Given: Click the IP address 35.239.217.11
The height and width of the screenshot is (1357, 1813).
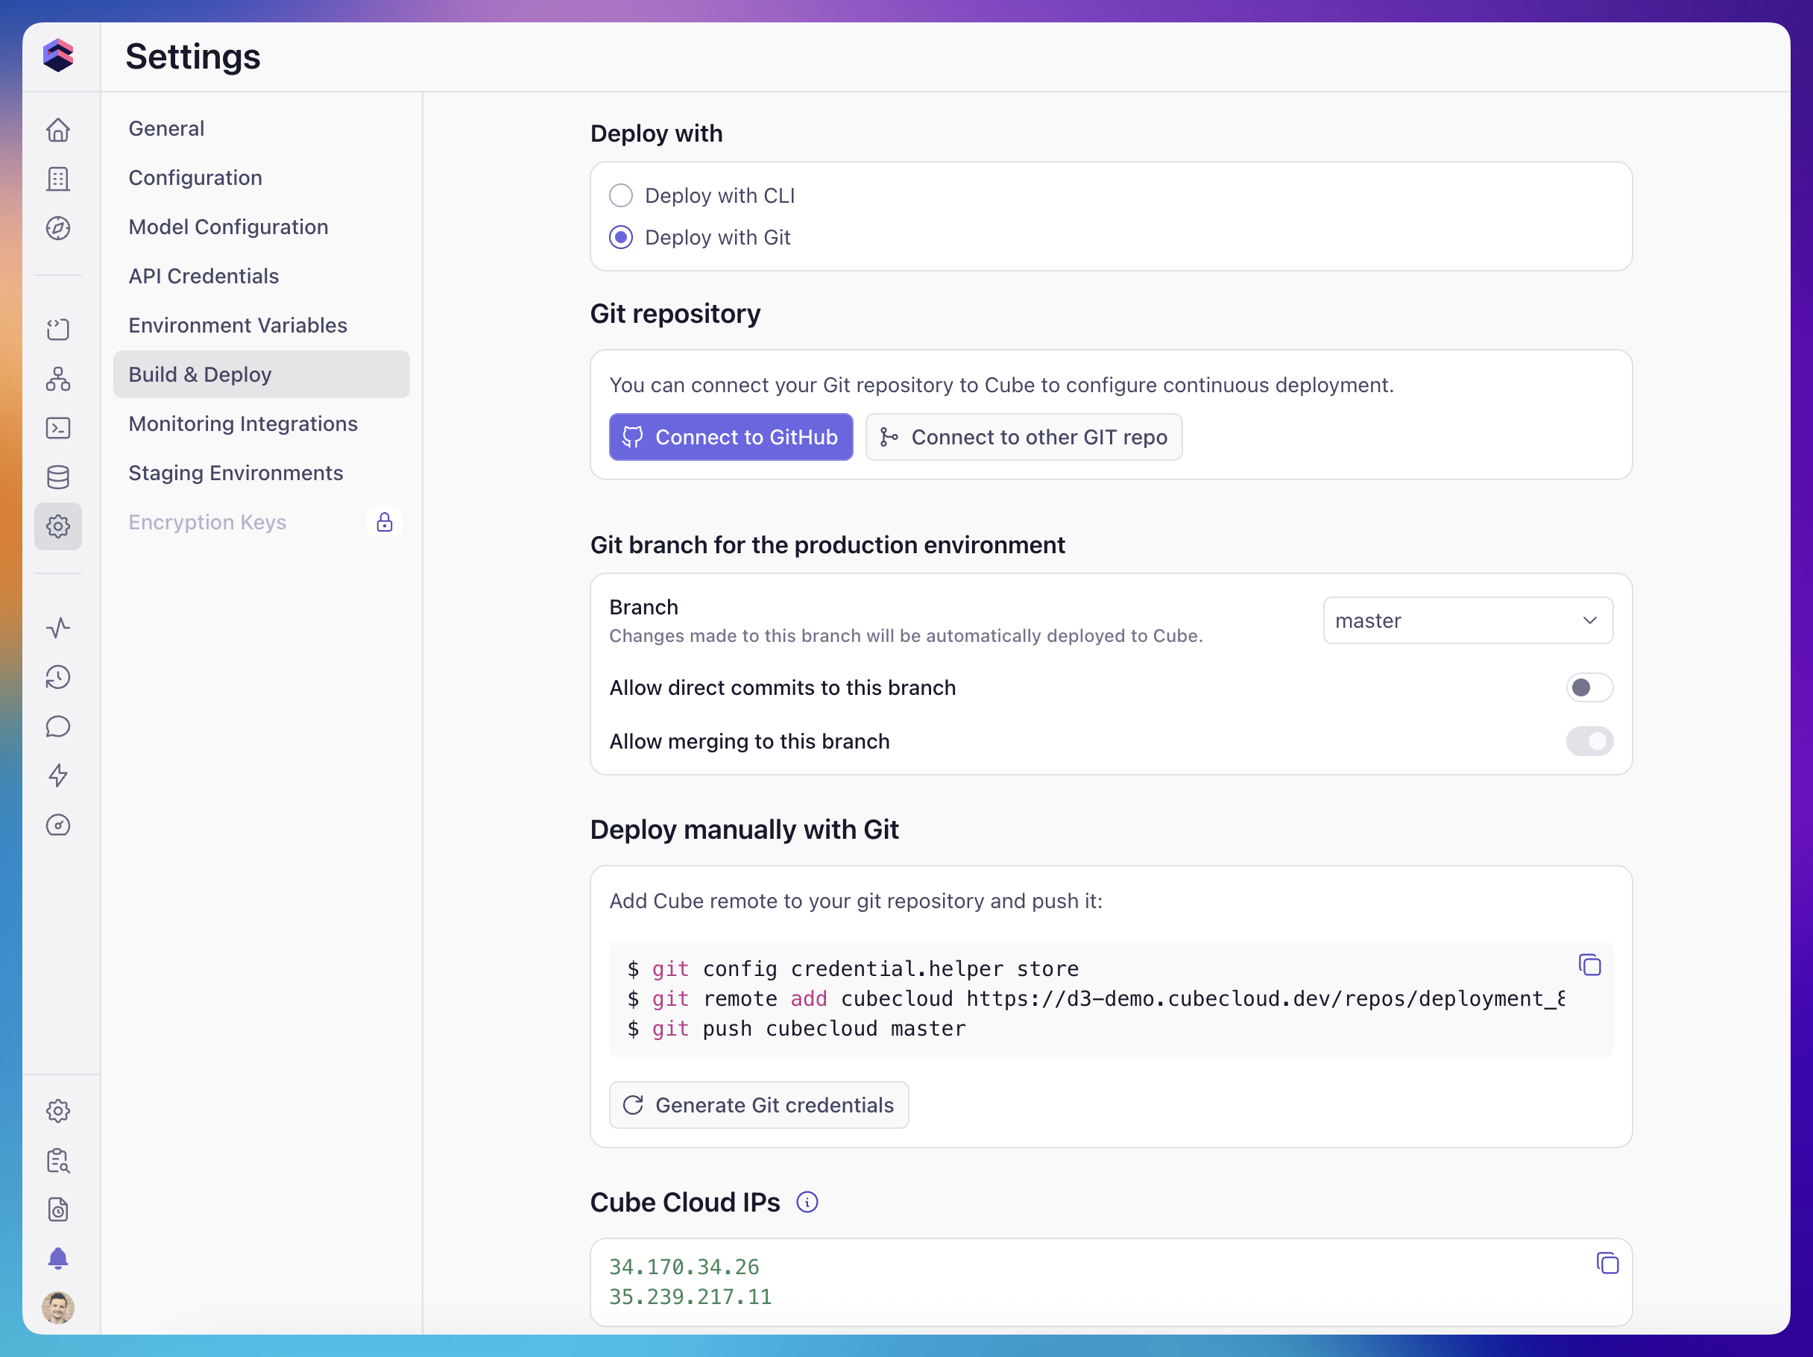Looking at the screenshot, I should [x=690, y=1297].
